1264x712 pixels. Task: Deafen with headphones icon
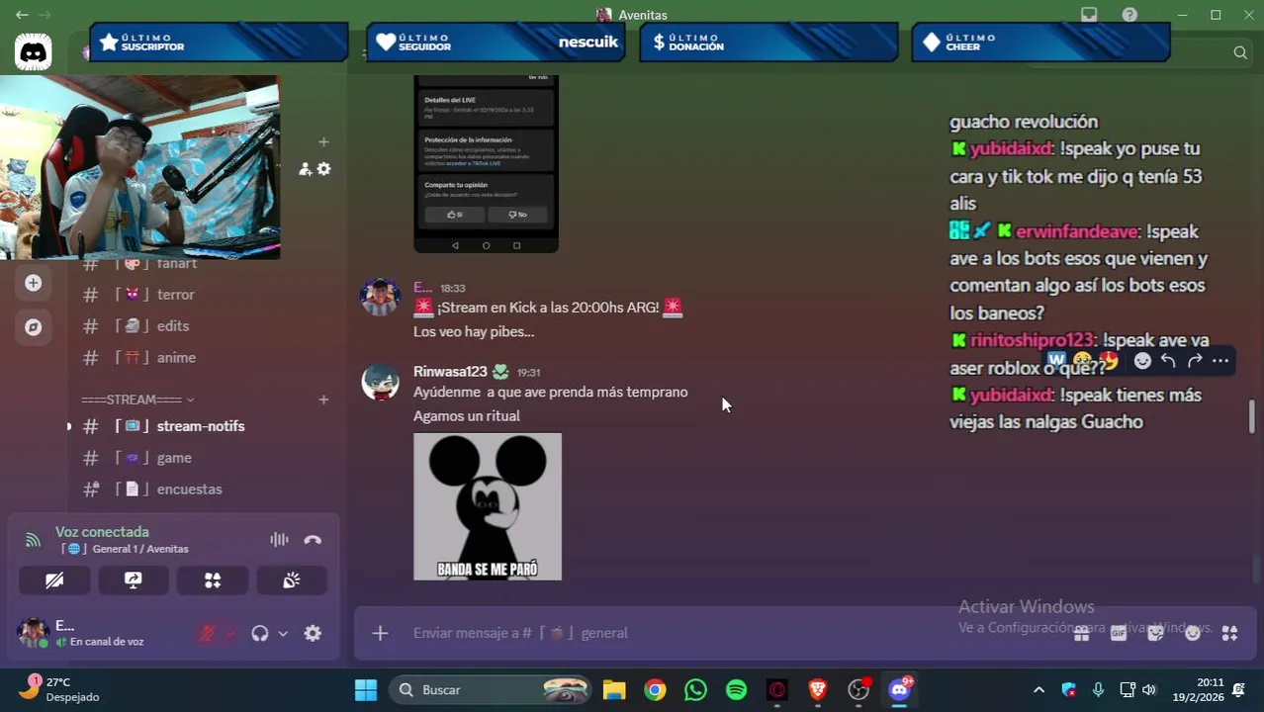(260, 634)
